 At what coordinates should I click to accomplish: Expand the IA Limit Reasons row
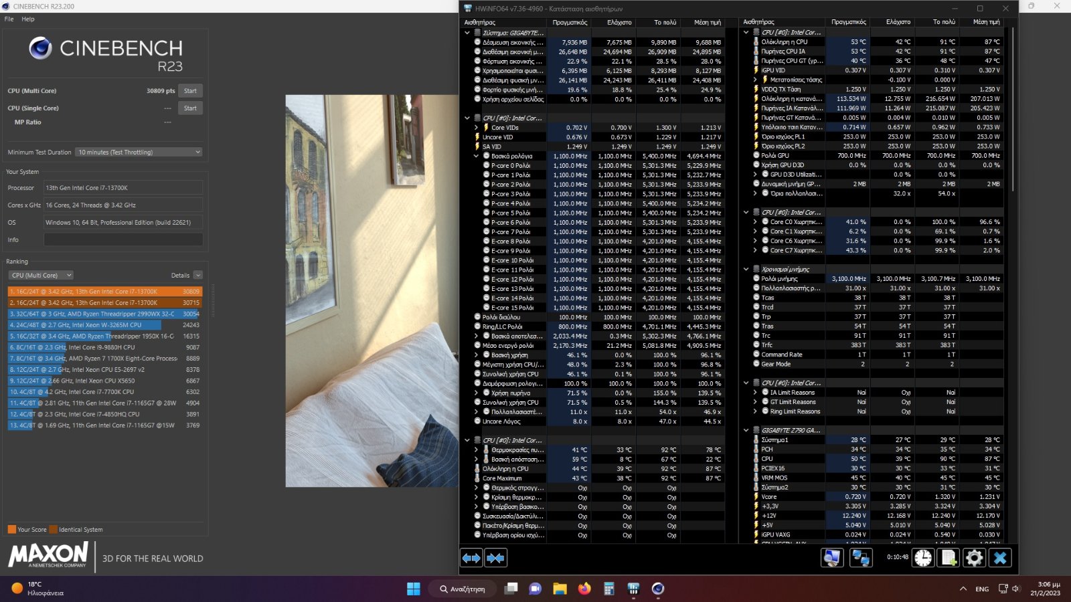[755, 393]
